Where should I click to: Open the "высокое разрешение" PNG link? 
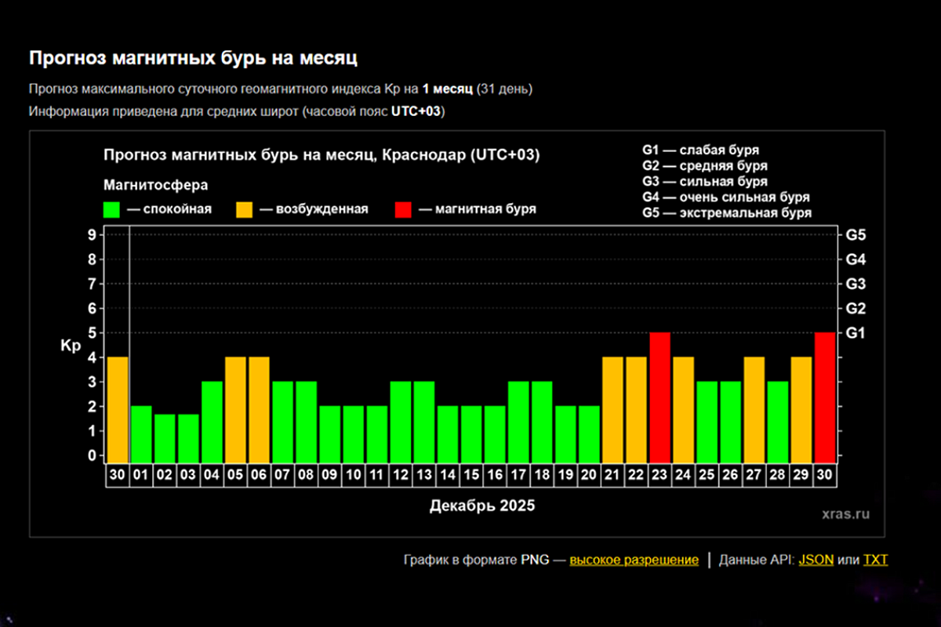click(634, 560)
